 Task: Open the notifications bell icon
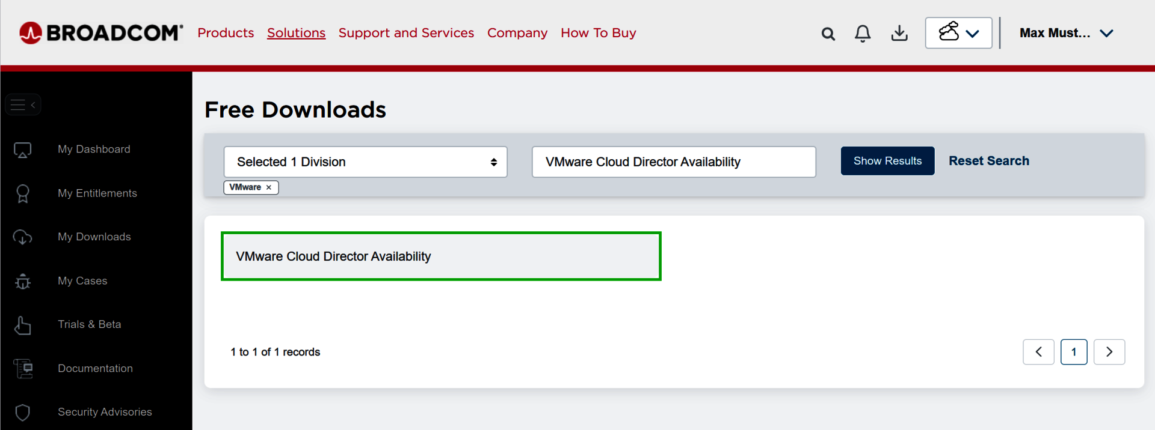863,34
